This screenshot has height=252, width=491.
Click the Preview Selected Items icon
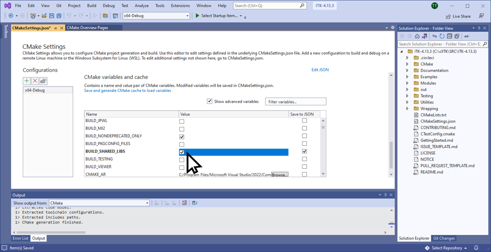click(x=467, y=36)
